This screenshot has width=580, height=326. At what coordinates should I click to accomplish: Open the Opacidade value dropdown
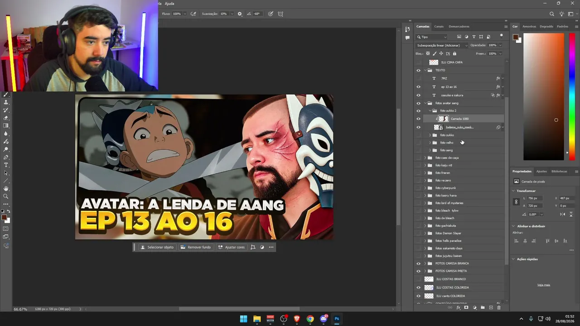pyautogui.click(x=500, y=45)
